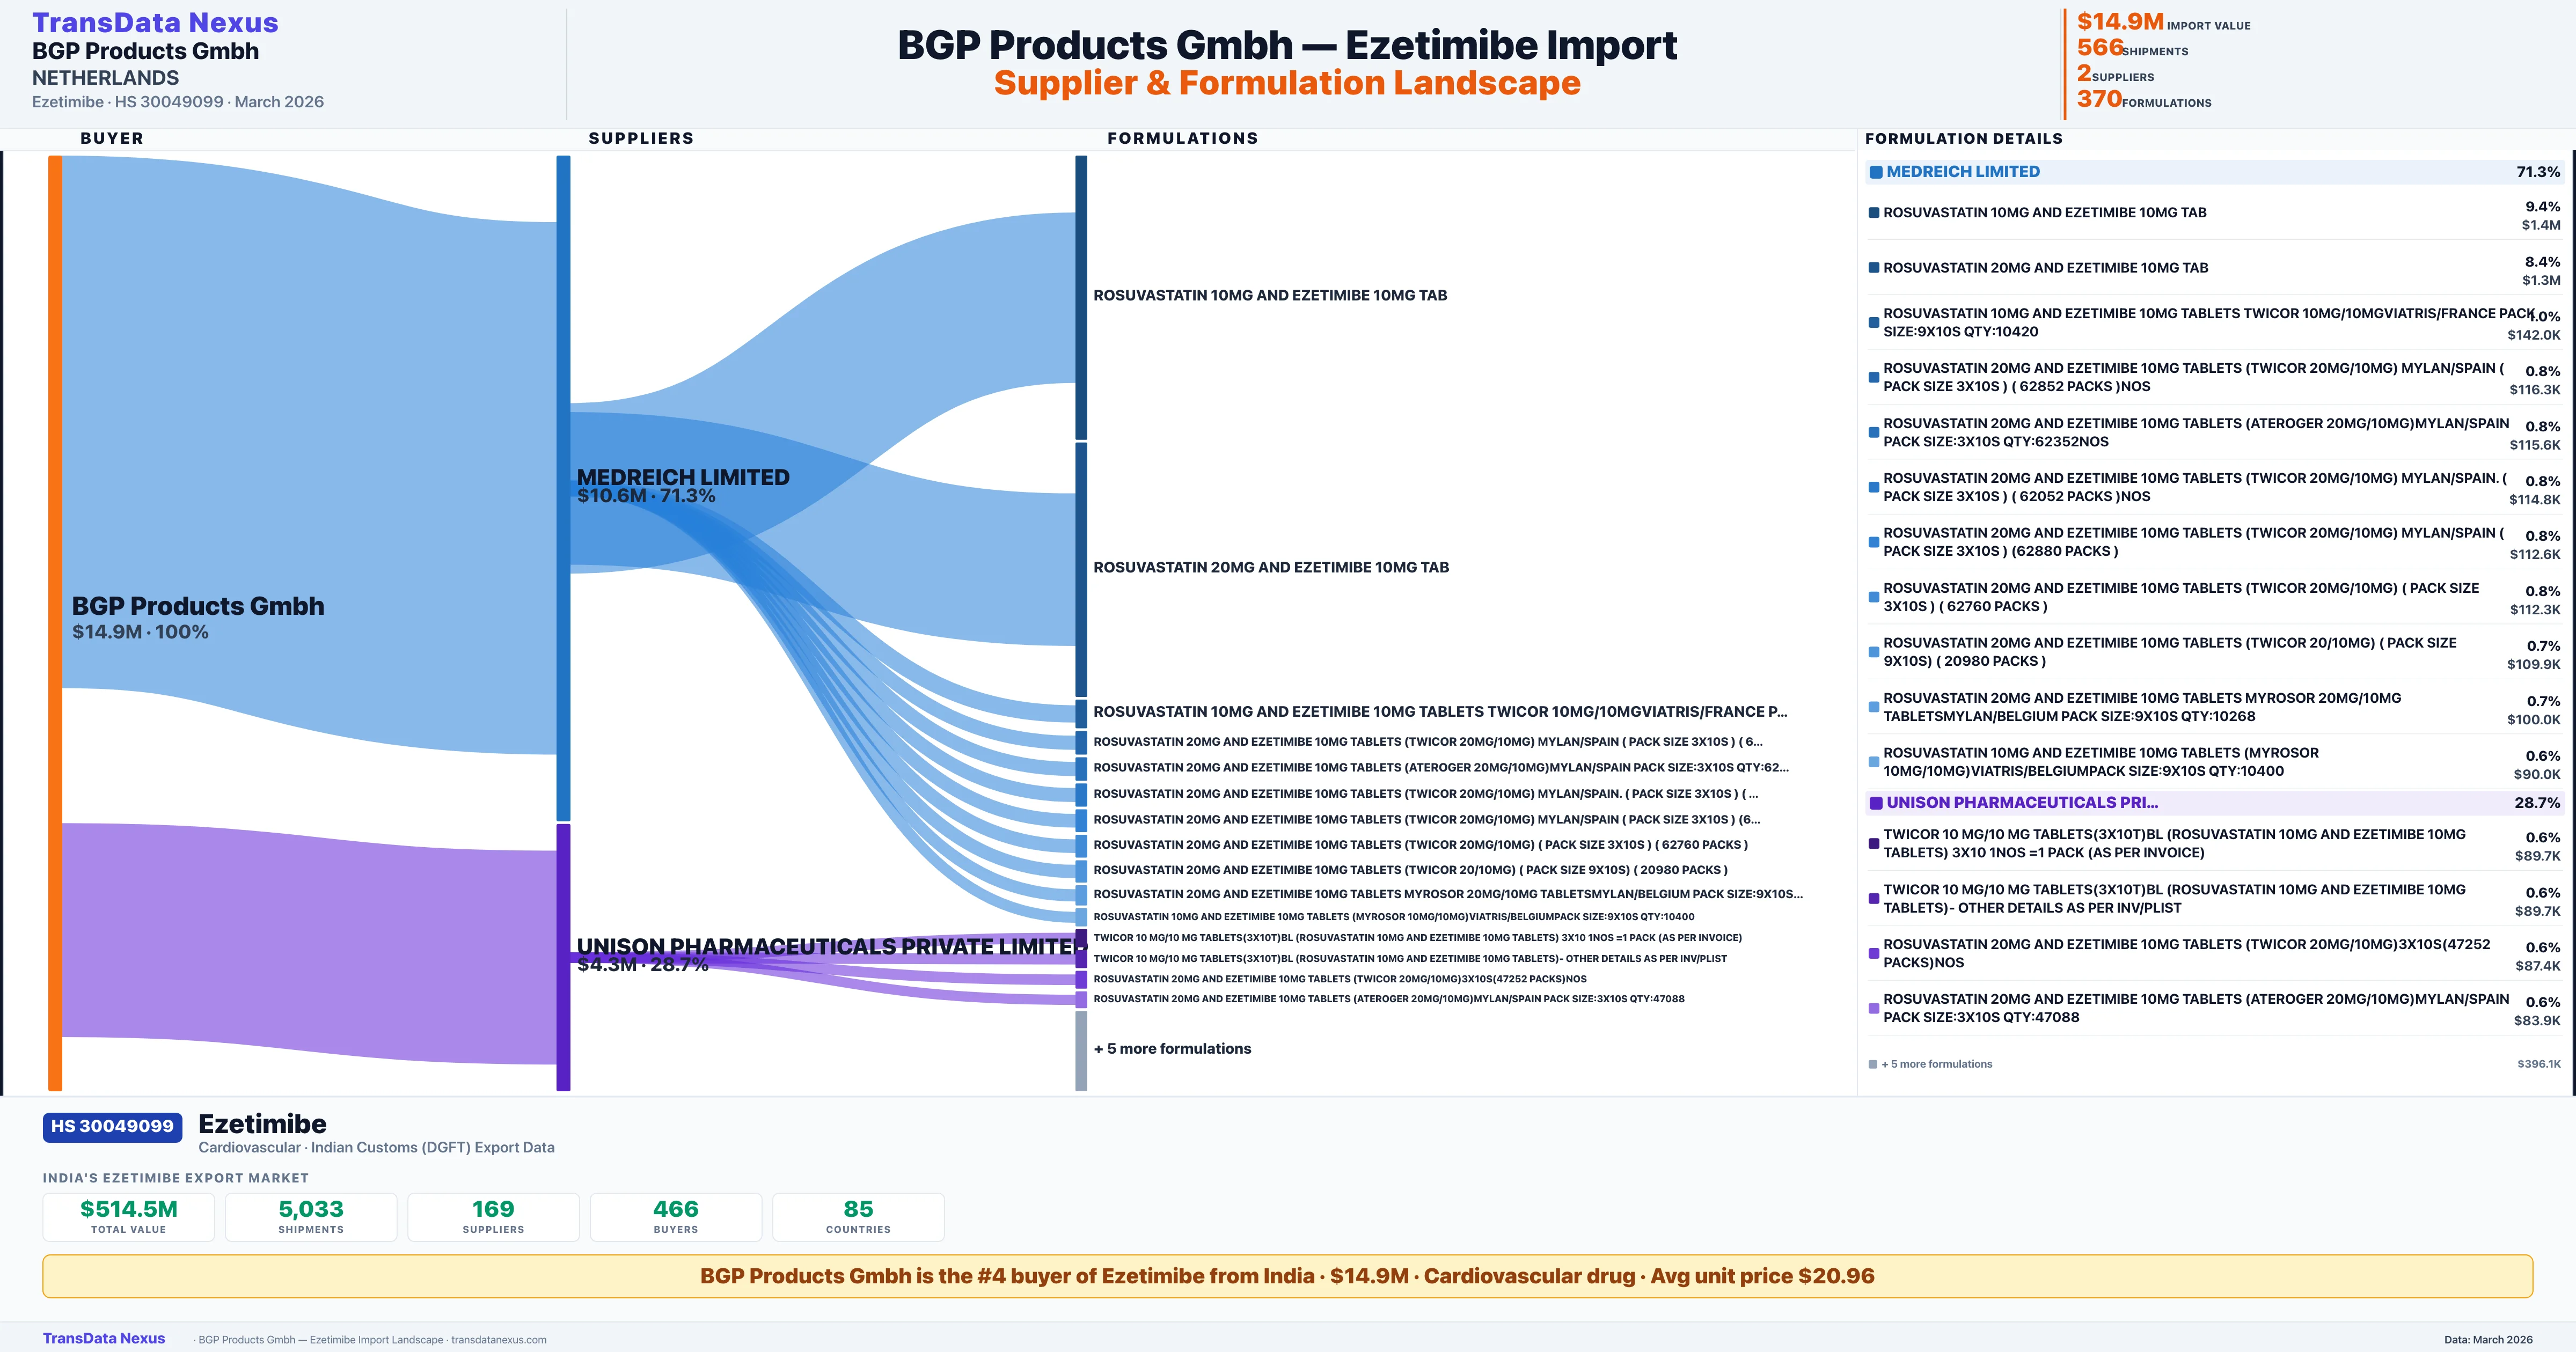Click the HS 30049099 badge
This screenshot has height=1352, width=2576.
112,1126
